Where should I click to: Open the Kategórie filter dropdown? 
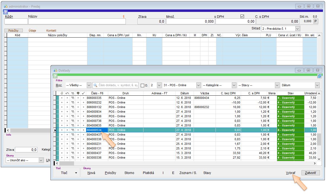point(234,85)
